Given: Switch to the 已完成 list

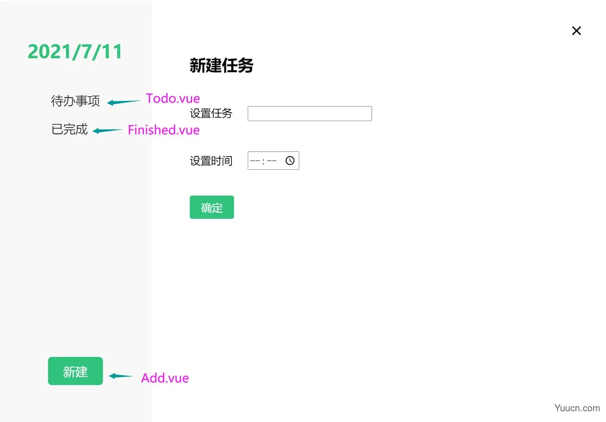Looking at the screenshot, I should tap(69, 129).
